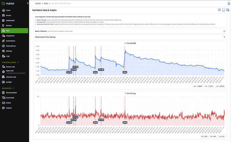Open the Support sidebar item

[9, 108]
